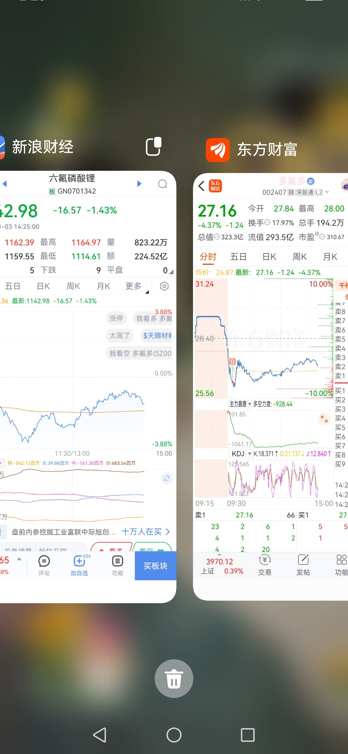Screen dimensions: 348x754
Task: Tap the 千档 order book tab
Action: [342, 285]
